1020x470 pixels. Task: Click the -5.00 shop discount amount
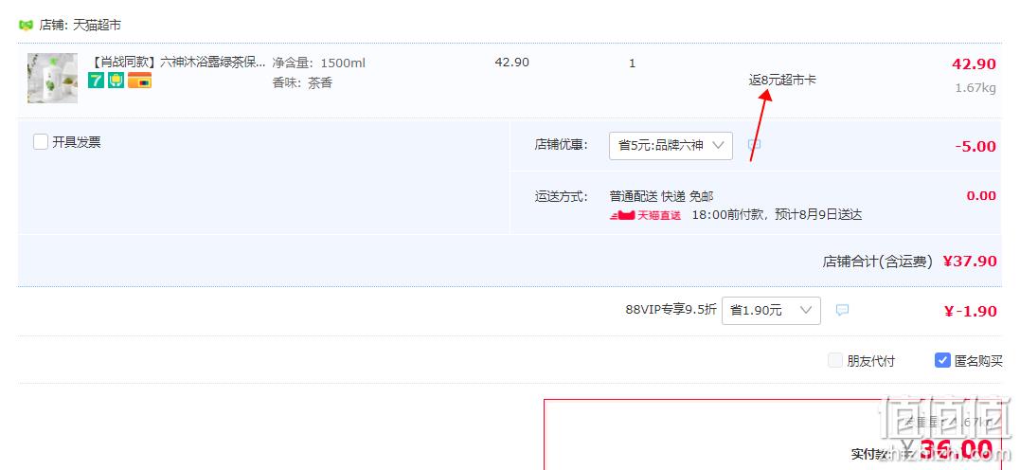(975, 147)
